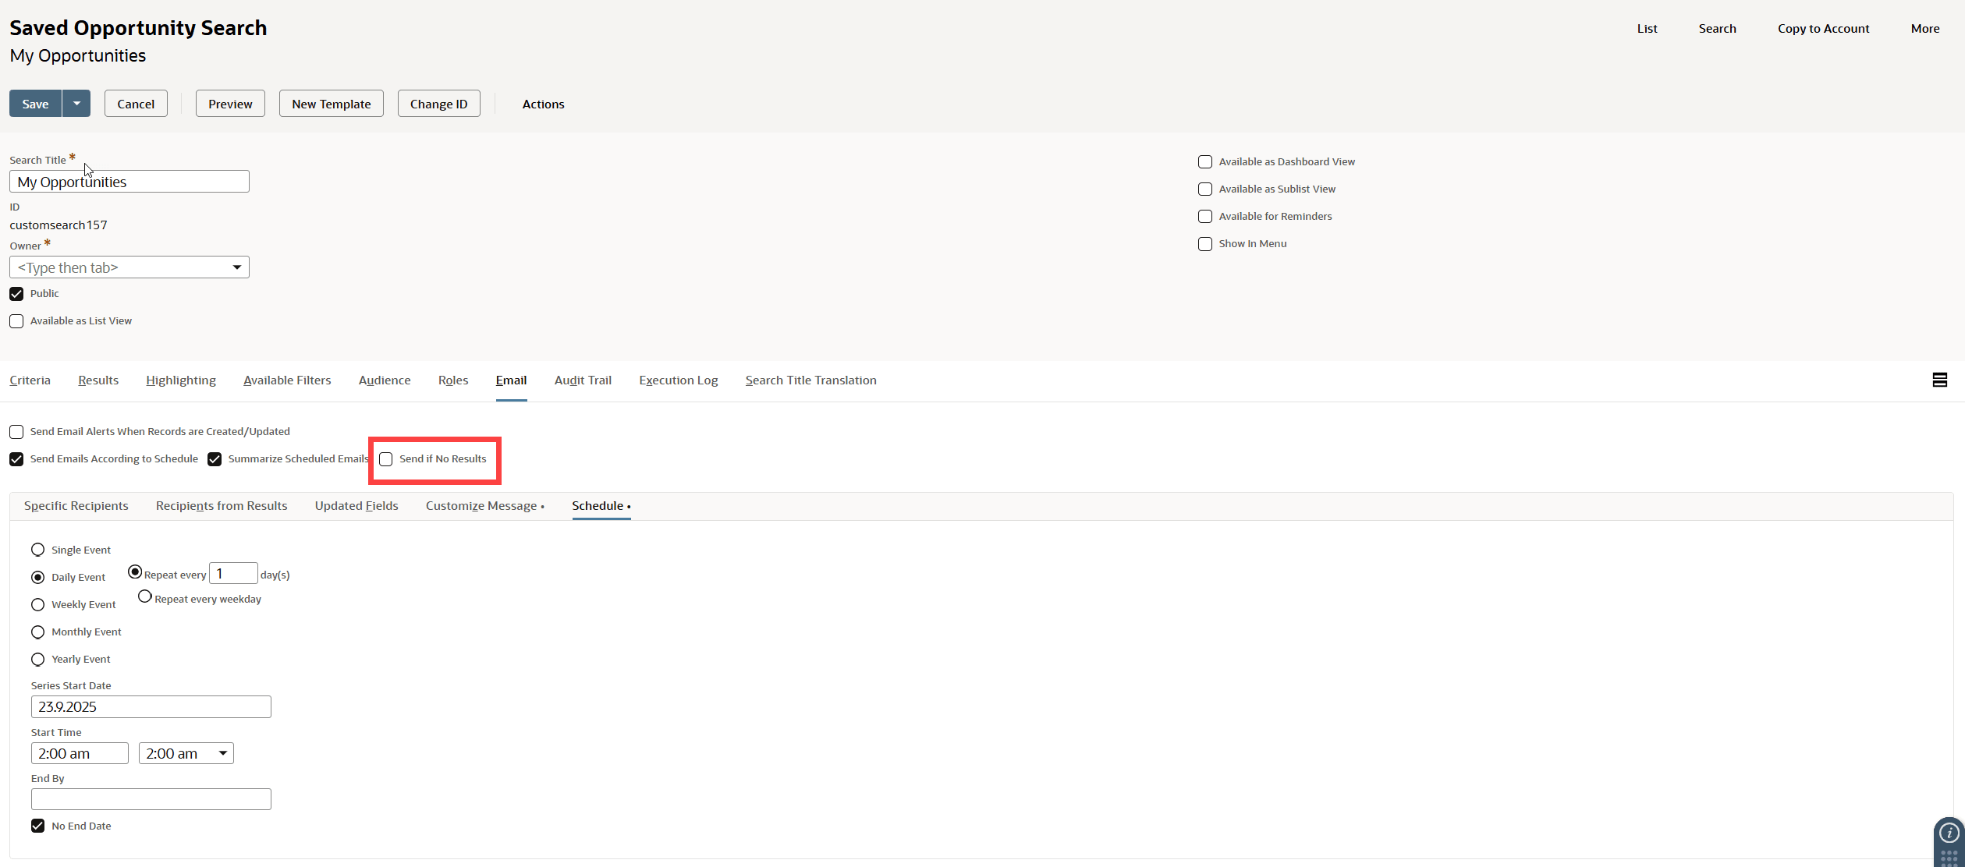Enable Available as List View
Image resolution: width=1965 pixels, height=867 pixels.
16,321
